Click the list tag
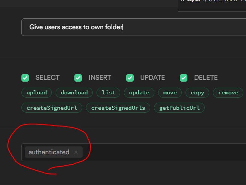 tap(109, 93)
